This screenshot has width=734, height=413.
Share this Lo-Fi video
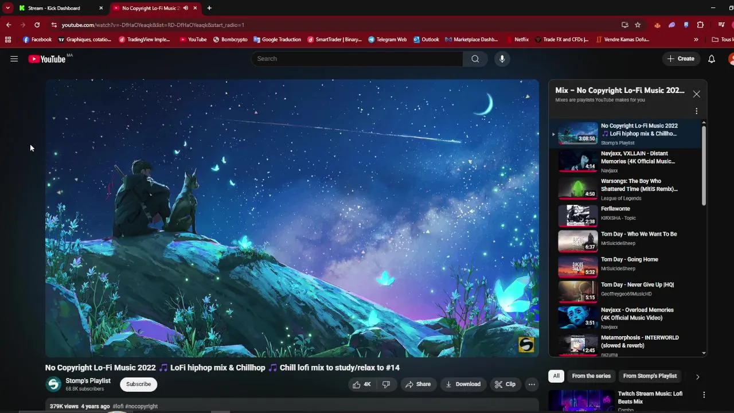point(417,384)
